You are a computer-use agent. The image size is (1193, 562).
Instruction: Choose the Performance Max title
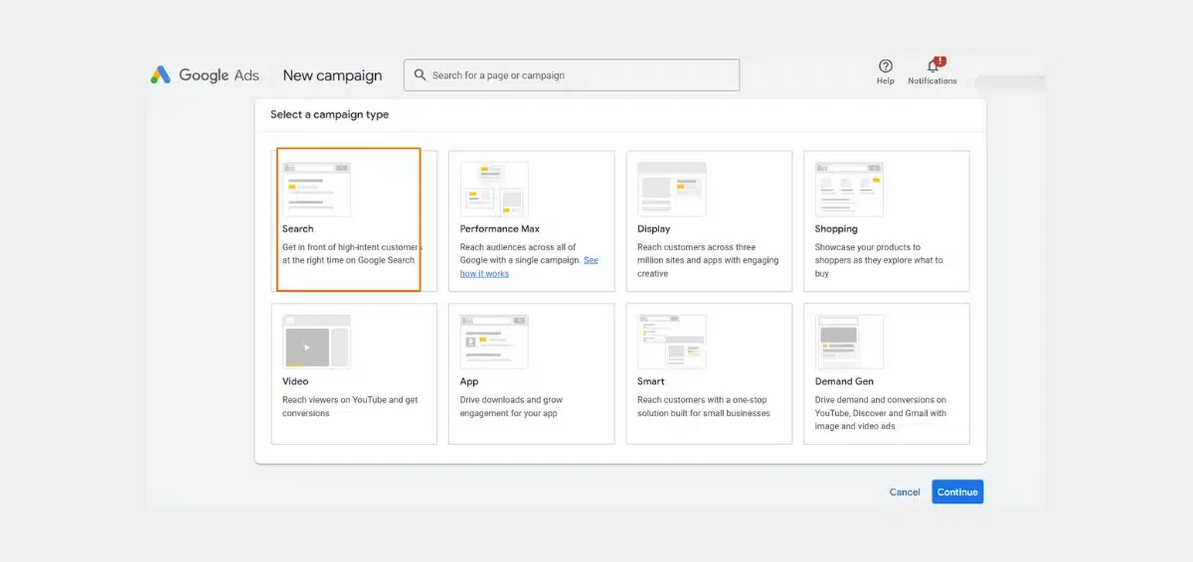pyautogui.click(x=500, y=229)
